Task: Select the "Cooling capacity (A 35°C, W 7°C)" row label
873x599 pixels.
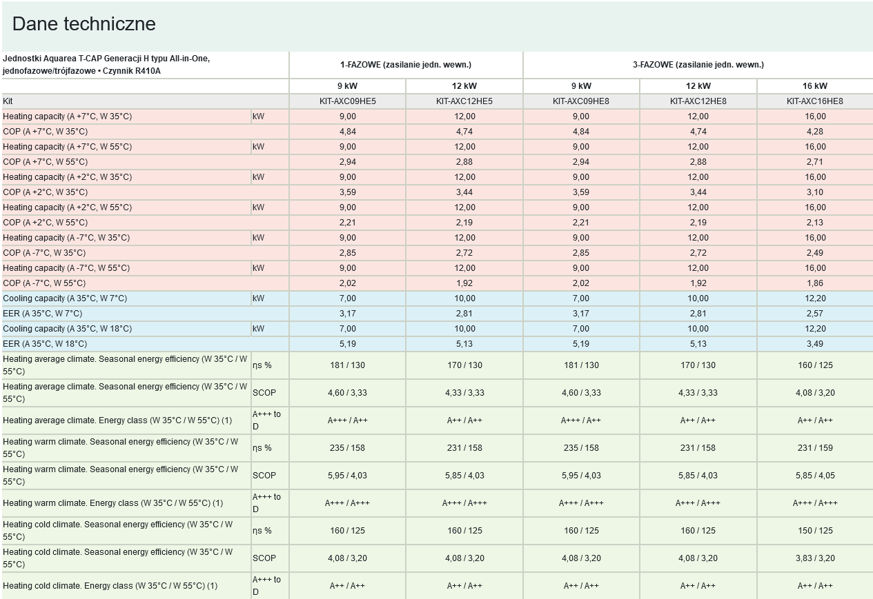Action: [65, 298]
